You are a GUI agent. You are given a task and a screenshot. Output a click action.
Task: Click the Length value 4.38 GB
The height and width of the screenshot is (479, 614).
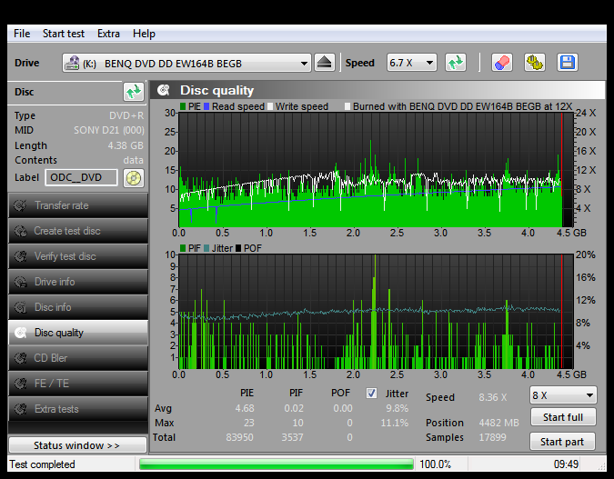126,145
